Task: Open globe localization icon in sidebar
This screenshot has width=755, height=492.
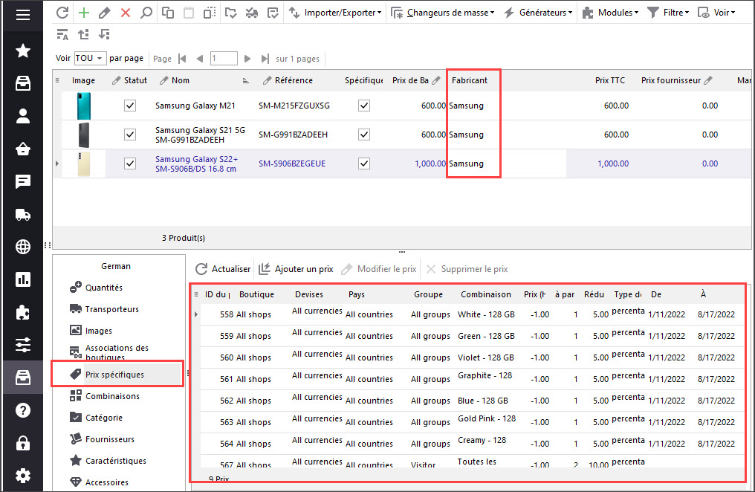Action: pyautogui.click(x=22, y=247)
